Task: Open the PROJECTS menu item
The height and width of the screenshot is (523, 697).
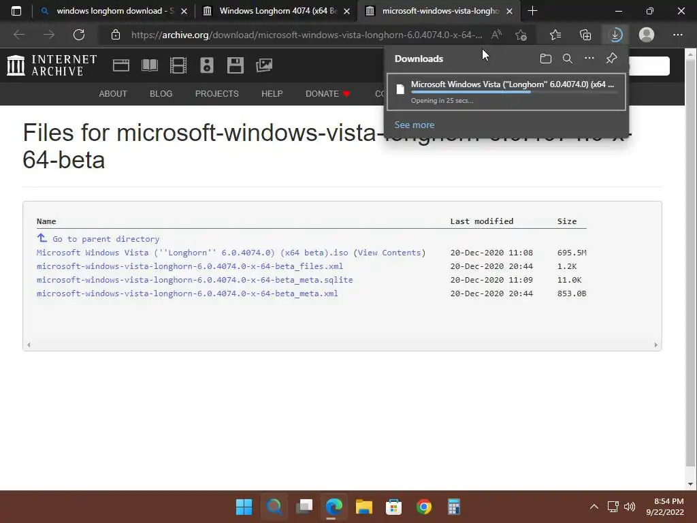Action: point(217,94)
